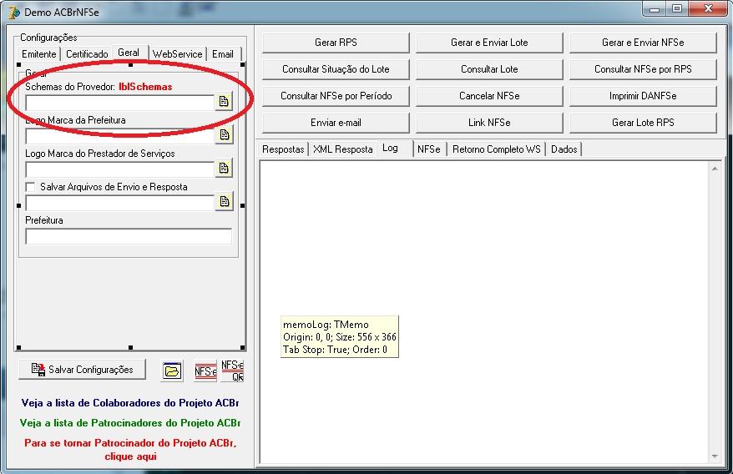Click the log scrollbar up arrow
The width and height of the screenshot is (733, 474).
715,169
